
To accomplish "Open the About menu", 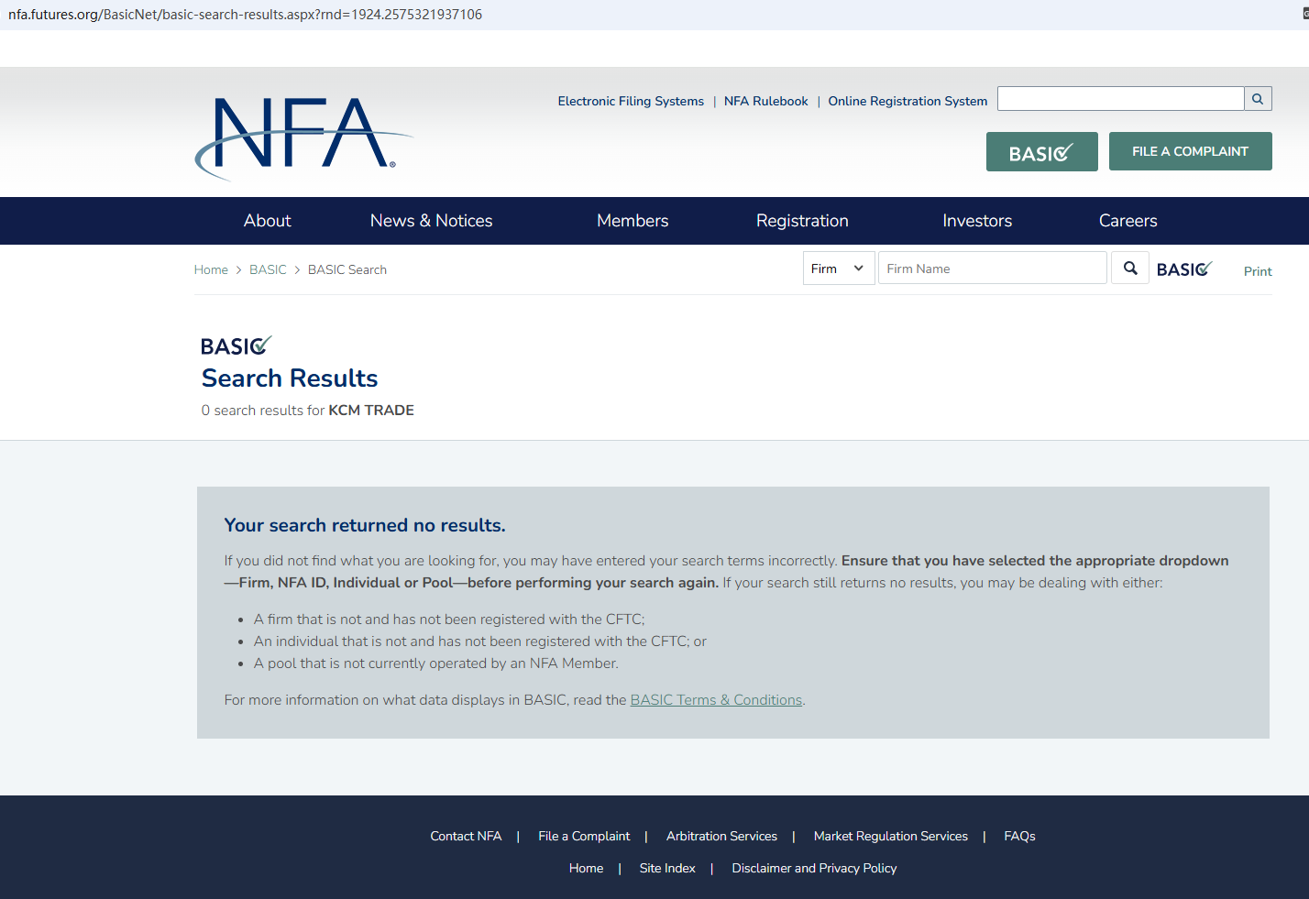I will (x=268, y=221).
